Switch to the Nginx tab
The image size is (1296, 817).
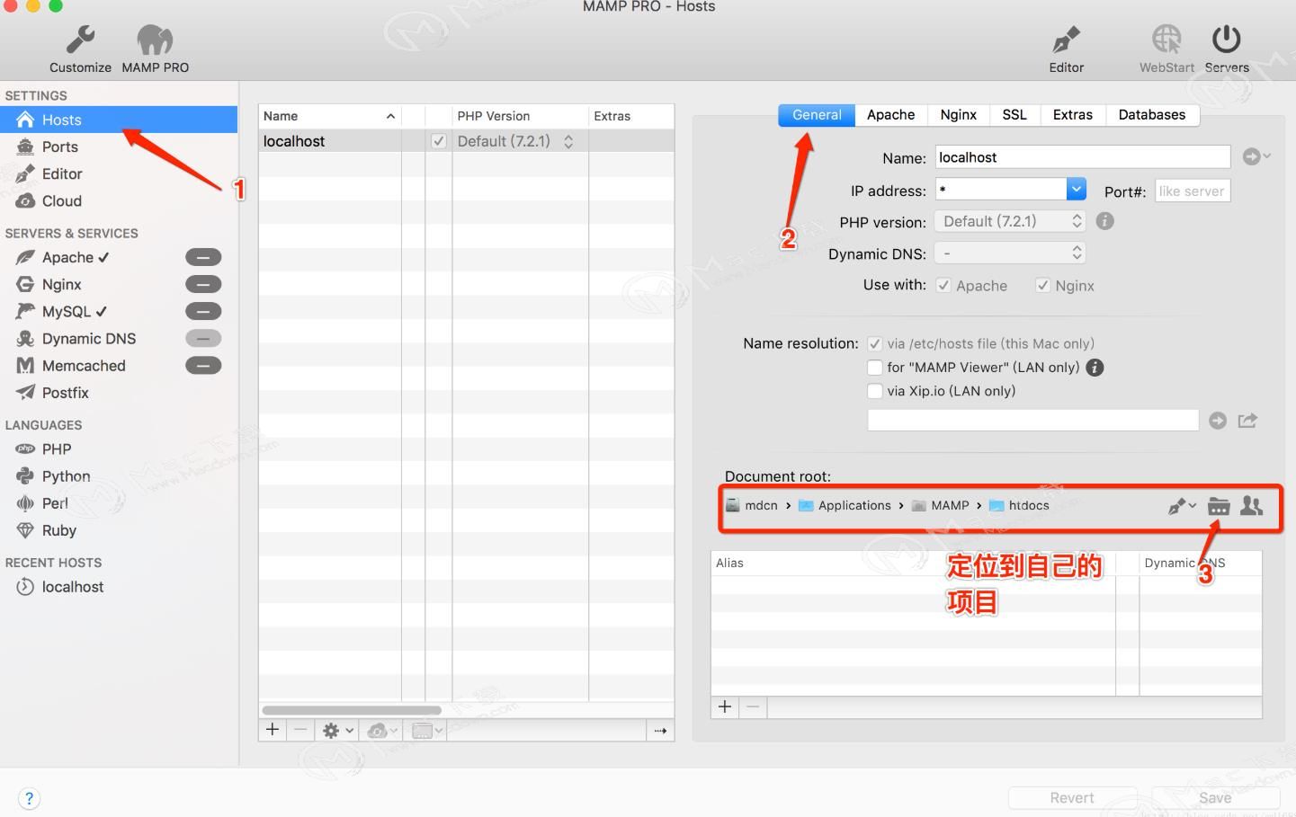point(958,114)
